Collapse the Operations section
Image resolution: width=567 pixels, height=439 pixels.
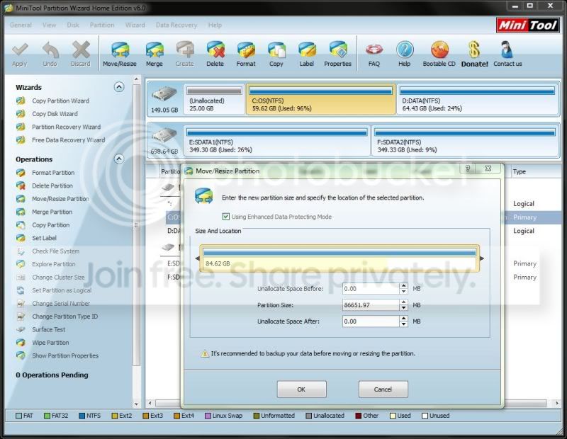[119, 159]
